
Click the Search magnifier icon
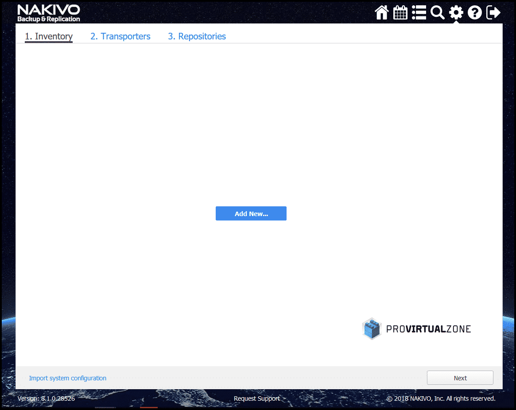(438, 13)
